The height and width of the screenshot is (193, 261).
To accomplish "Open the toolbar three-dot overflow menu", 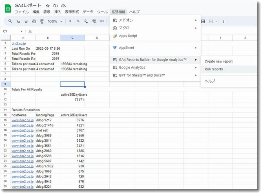I will pyautogui.click(x=224, y=21).
